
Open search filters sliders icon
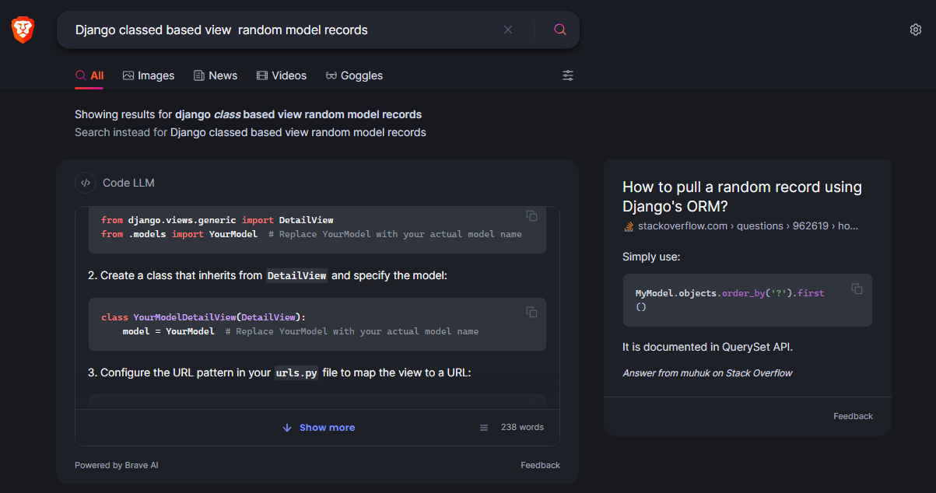click(568, 75)
